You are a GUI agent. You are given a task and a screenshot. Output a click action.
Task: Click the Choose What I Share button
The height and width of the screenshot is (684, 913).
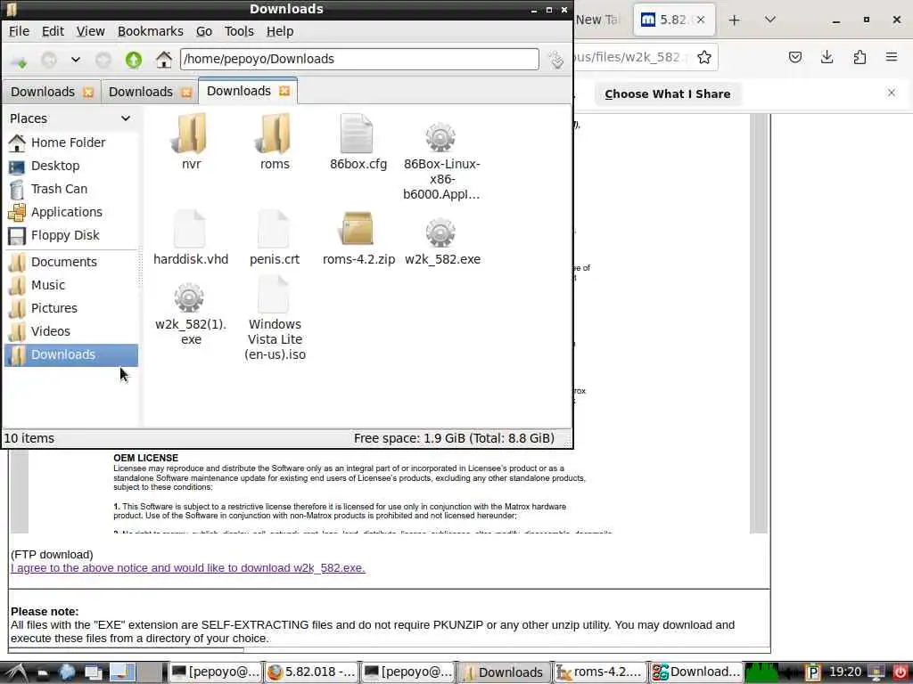coord(667,94)
